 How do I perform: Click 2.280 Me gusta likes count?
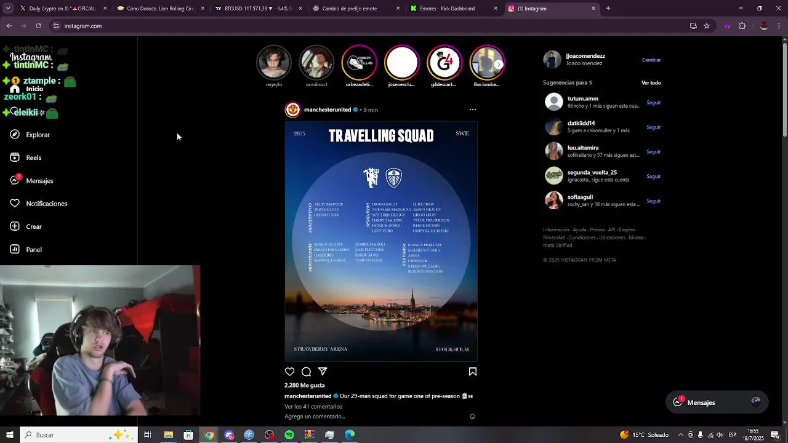pyautogui.click(x=304, y=385)
